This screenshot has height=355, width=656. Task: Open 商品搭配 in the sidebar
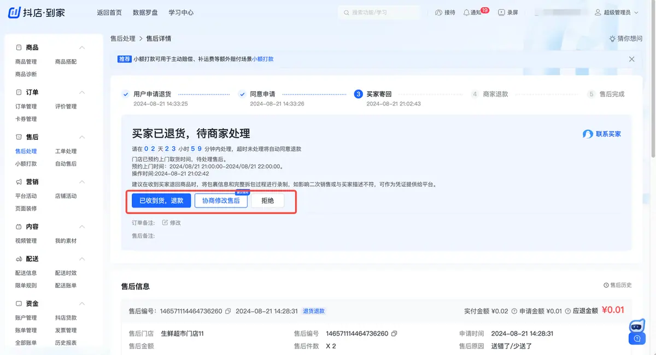click(x=66, y=62)
